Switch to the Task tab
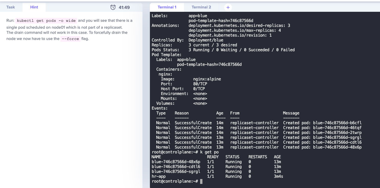The width and height of the screenshot is (380, 188). pyautogui.click(x=11, y=7)
